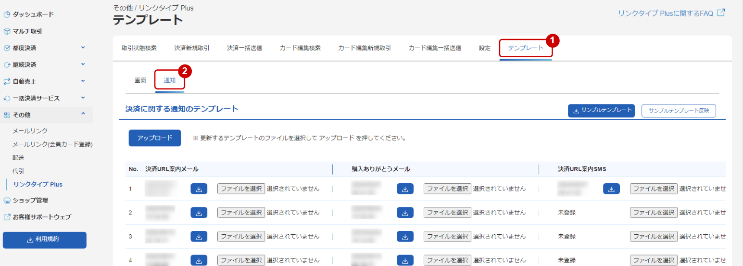The height and width of the screenshot is (266, 743).
Task: Open 代引 in the sidebar
Action: point(18,171)
